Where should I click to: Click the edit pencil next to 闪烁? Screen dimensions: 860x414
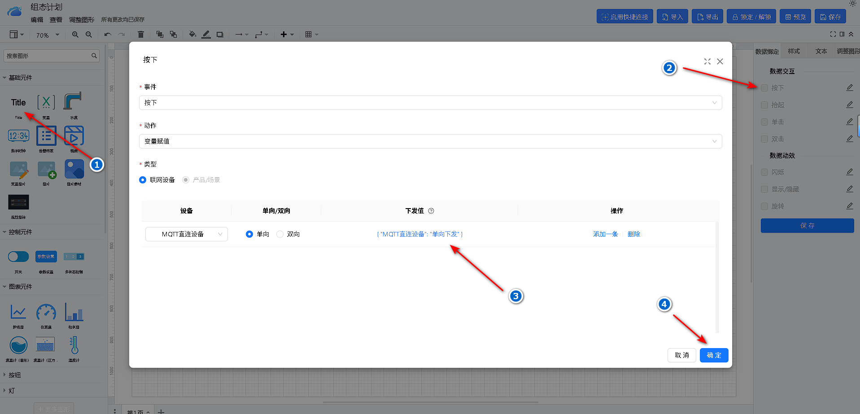coord(849,172)
